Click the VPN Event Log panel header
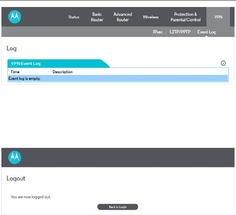This screenshot has height=215, width=236. pos(59,64)
